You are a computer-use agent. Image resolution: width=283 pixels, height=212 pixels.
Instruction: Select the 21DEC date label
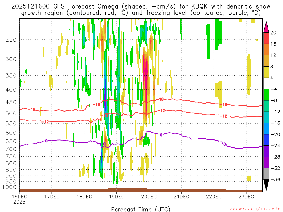tap(181, 197)
